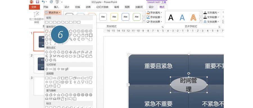The height and width of the screenshot is (108, 253).
Task: Open 形状效果 (Shape Effects) dropdown
Action: pos(154,22)
